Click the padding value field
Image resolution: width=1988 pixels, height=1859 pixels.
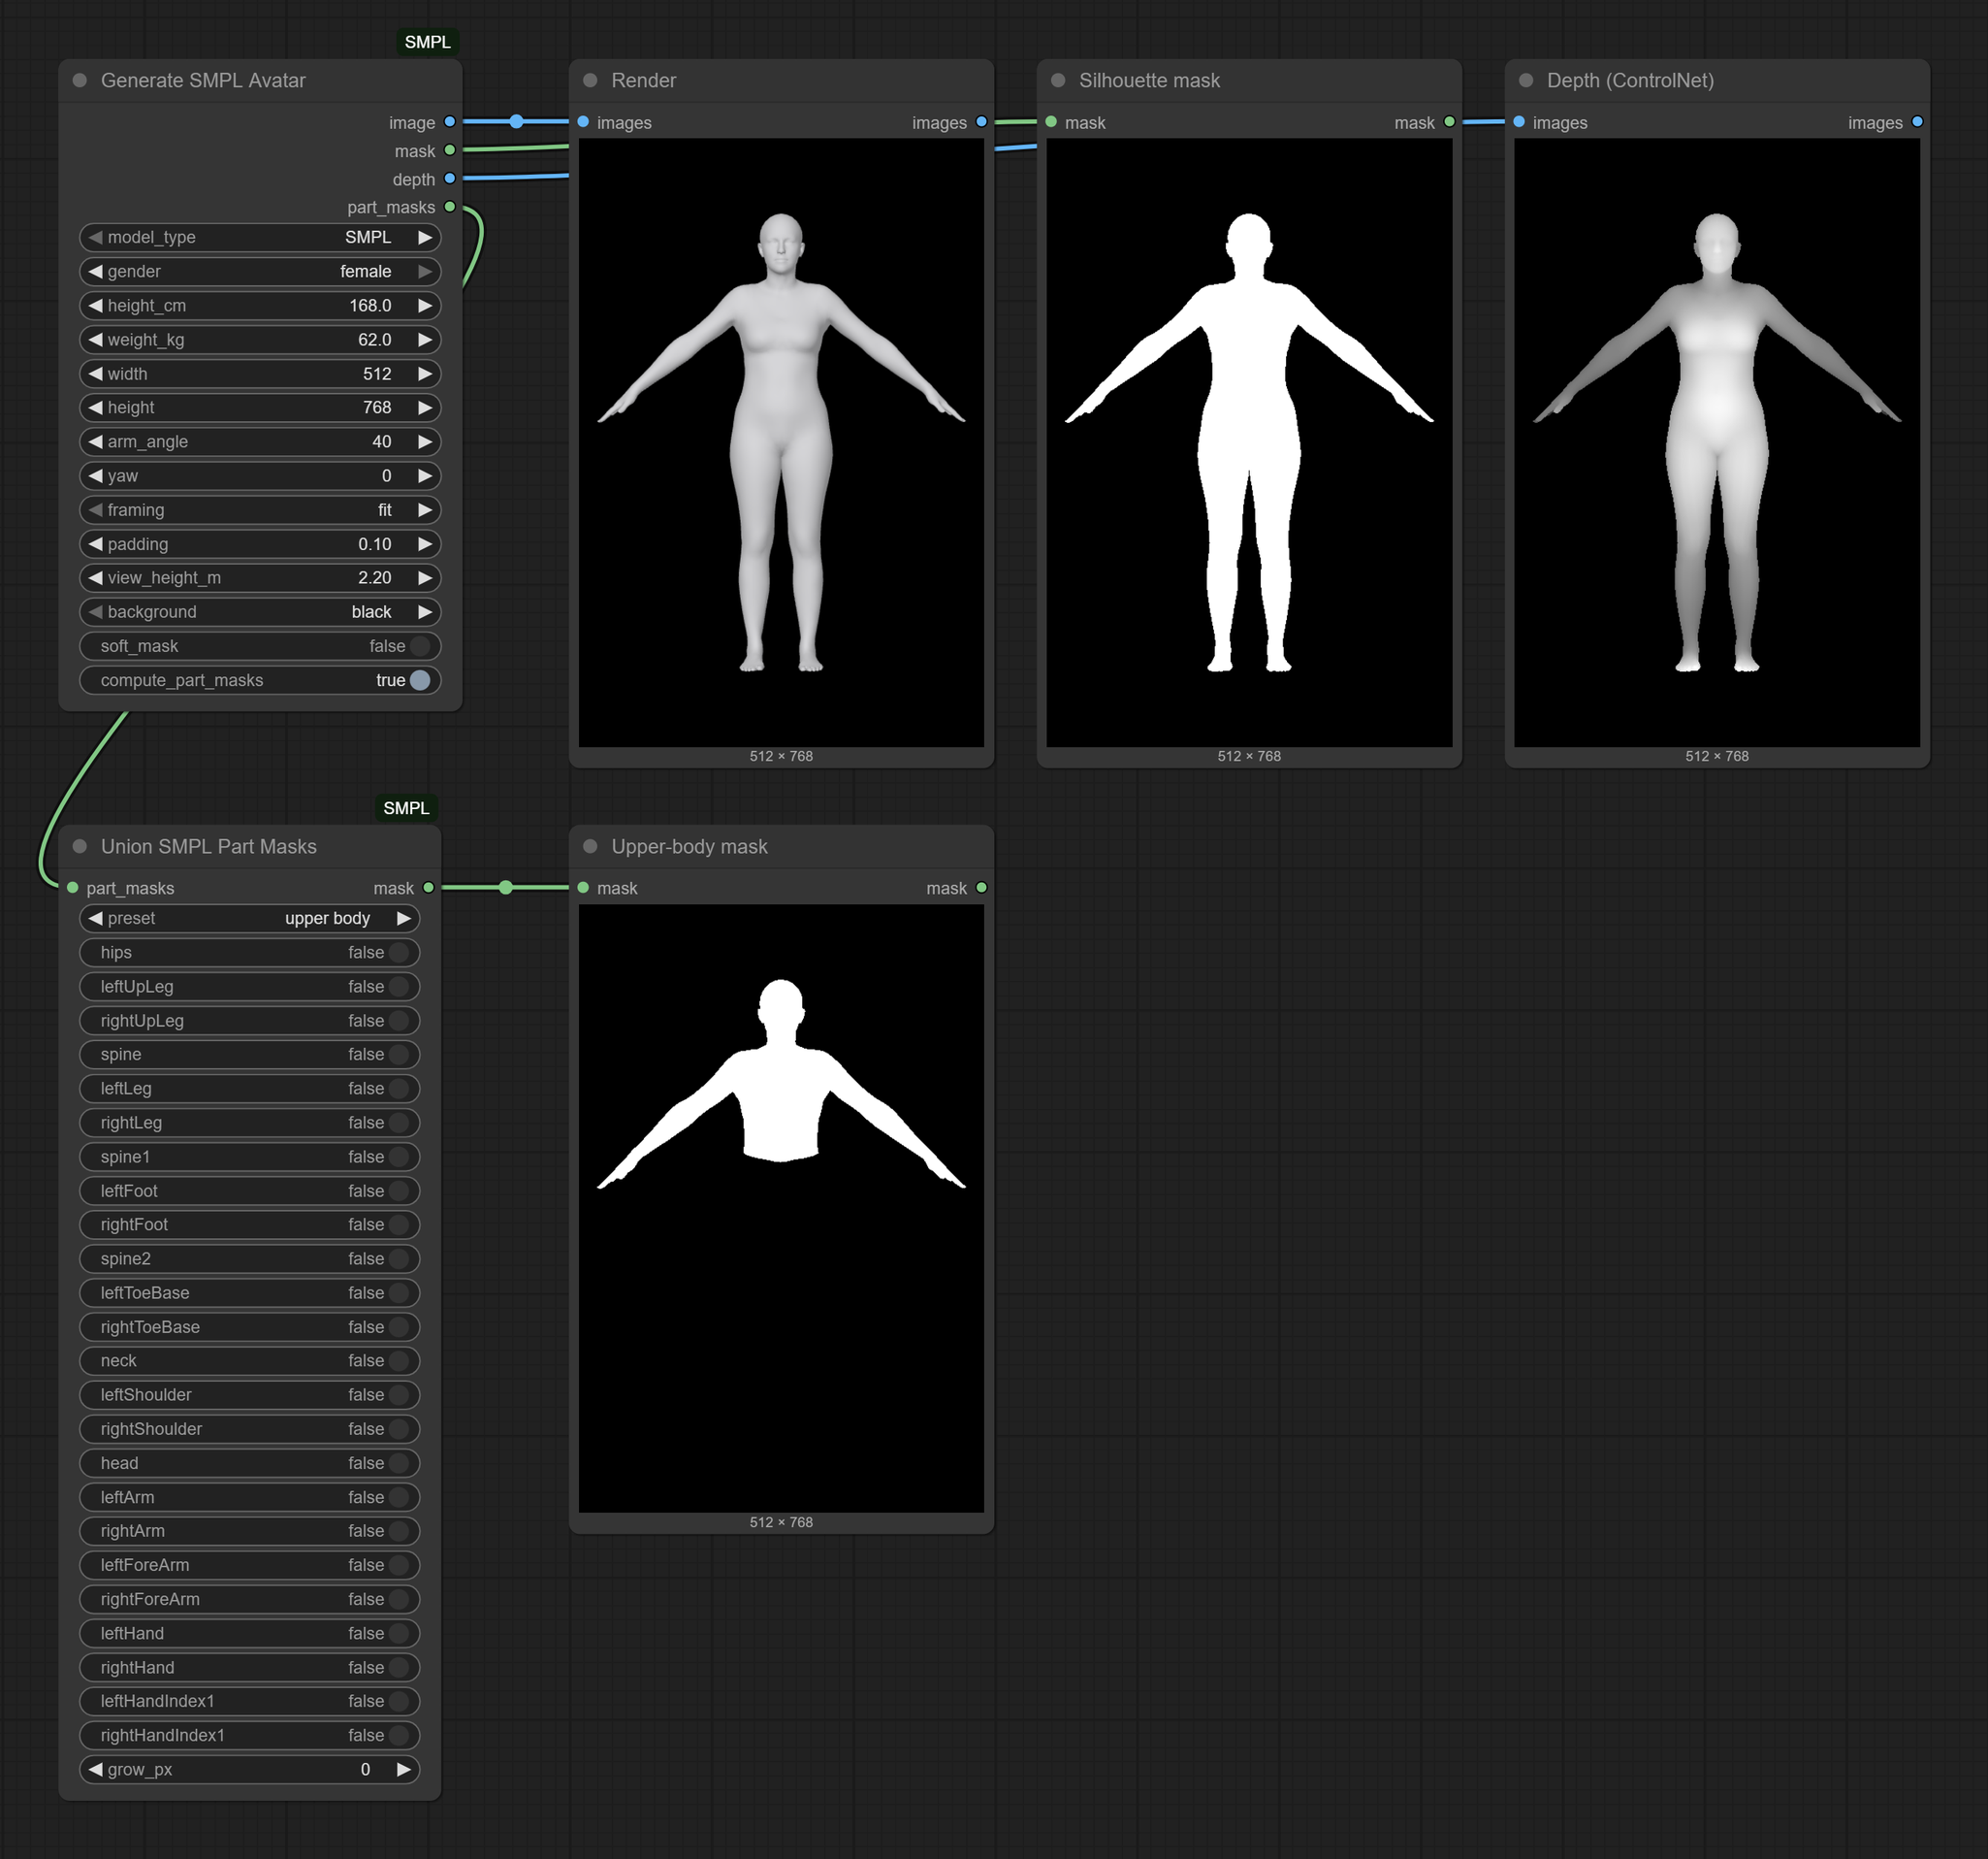tap(260, 544)
